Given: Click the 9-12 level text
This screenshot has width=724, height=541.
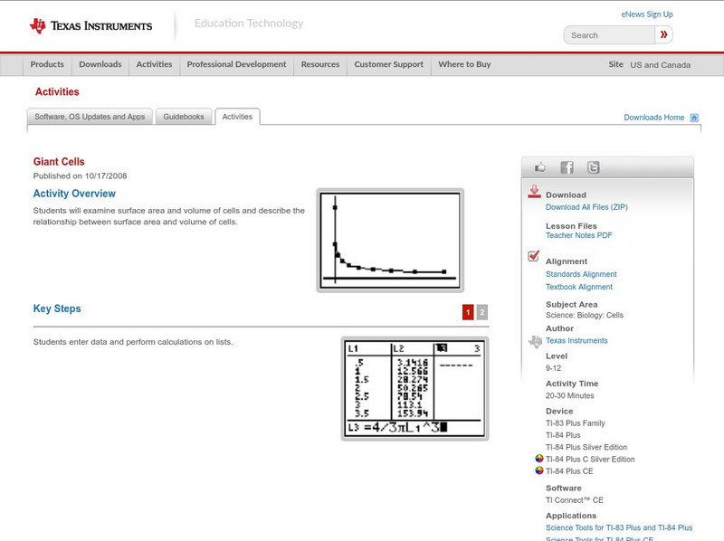Looking at the screenshot, I should [553, 368].
